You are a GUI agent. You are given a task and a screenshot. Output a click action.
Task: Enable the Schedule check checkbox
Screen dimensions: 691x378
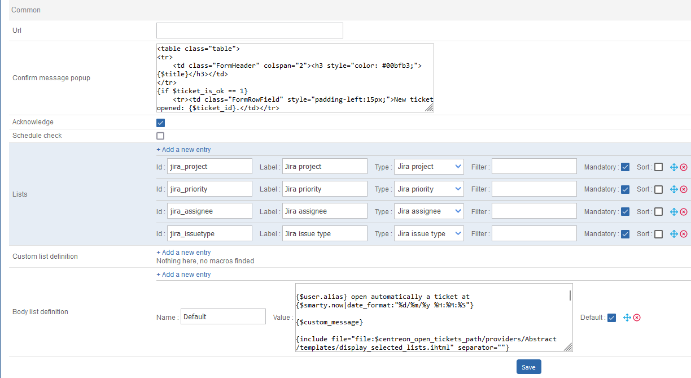point(160,136)
